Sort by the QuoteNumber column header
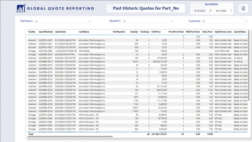The height and width of the screenshot is (142, 252). coord(46,32)
